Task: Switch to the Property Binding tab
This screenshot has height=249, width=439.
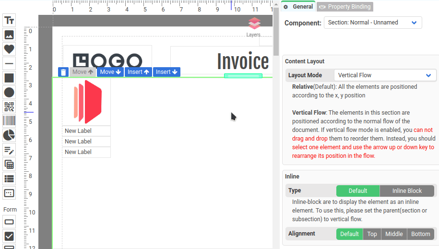Action: [345, 7]
